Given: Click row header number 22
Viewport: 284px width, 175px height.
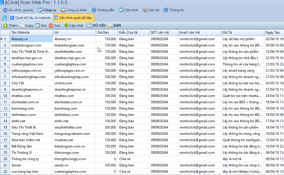Looking at the screenshot, I should pyautogui.click(x=5, y=172).
